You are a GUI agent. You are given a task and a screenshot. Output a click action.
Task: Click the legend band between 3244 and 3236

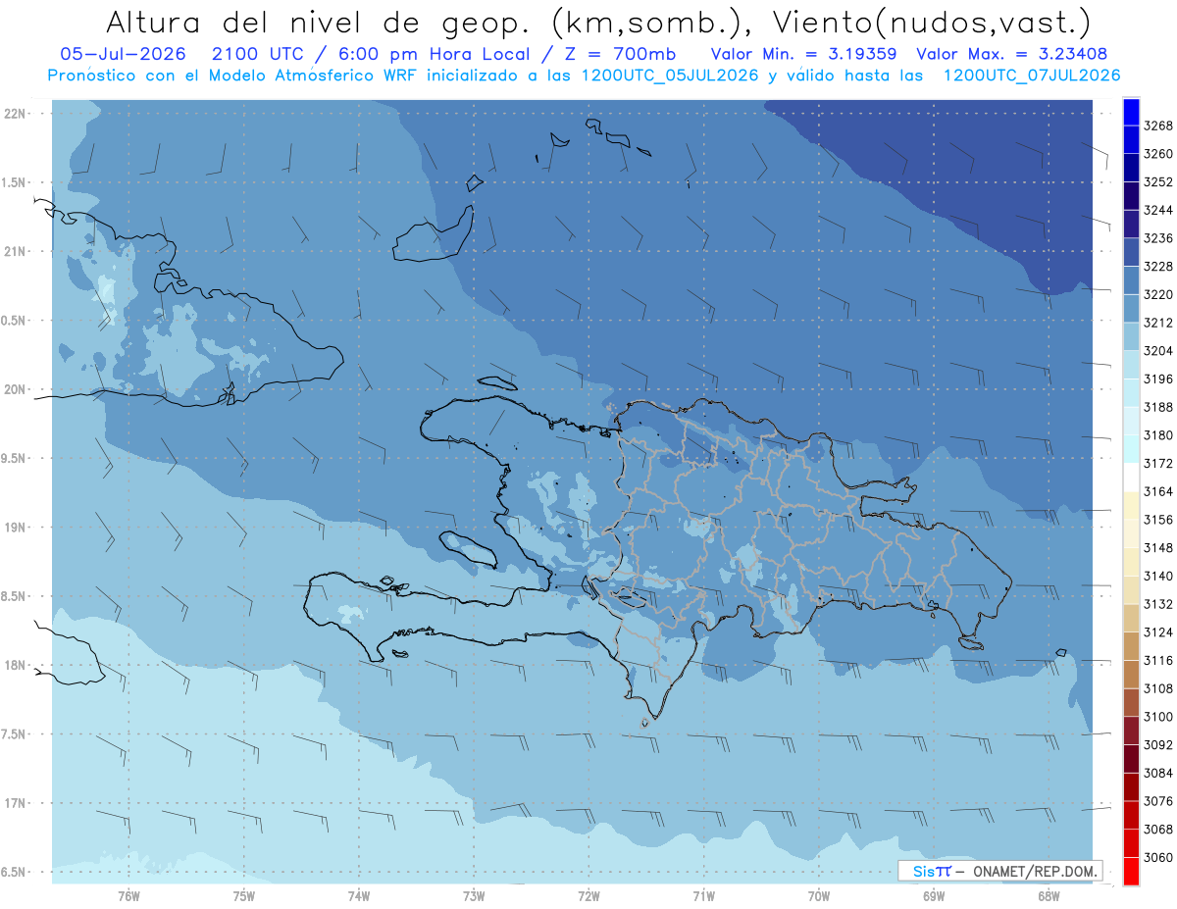click(1131, 225)
